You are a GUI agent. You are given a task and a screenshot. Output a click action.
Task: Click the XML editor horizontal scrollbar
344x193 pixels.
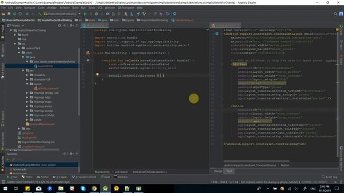(x=256, y=161)
